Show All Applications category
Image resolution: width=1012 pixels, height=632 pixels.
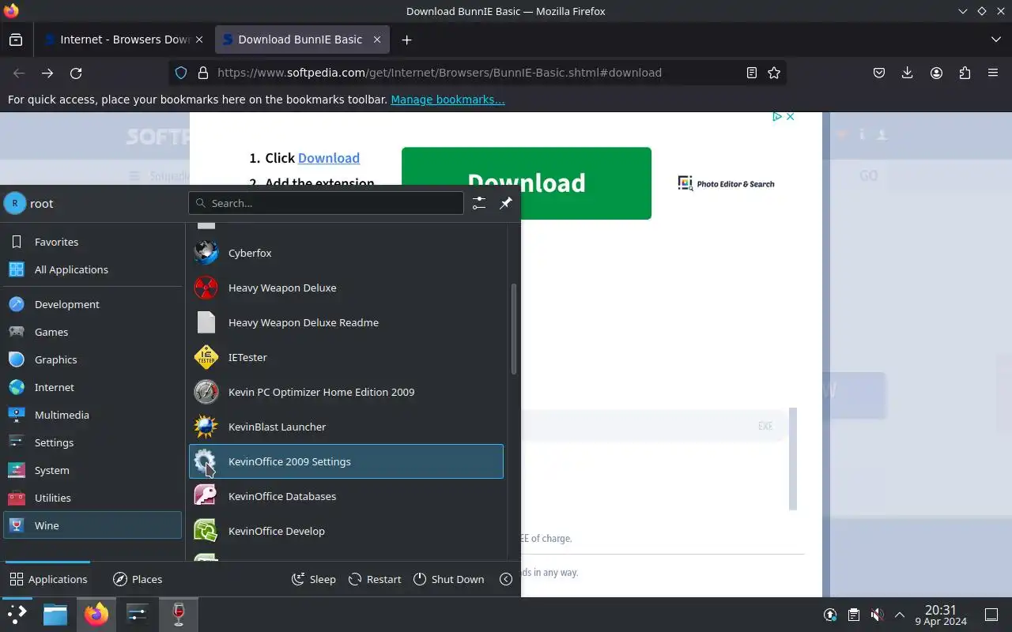click(x=93, y=269)
